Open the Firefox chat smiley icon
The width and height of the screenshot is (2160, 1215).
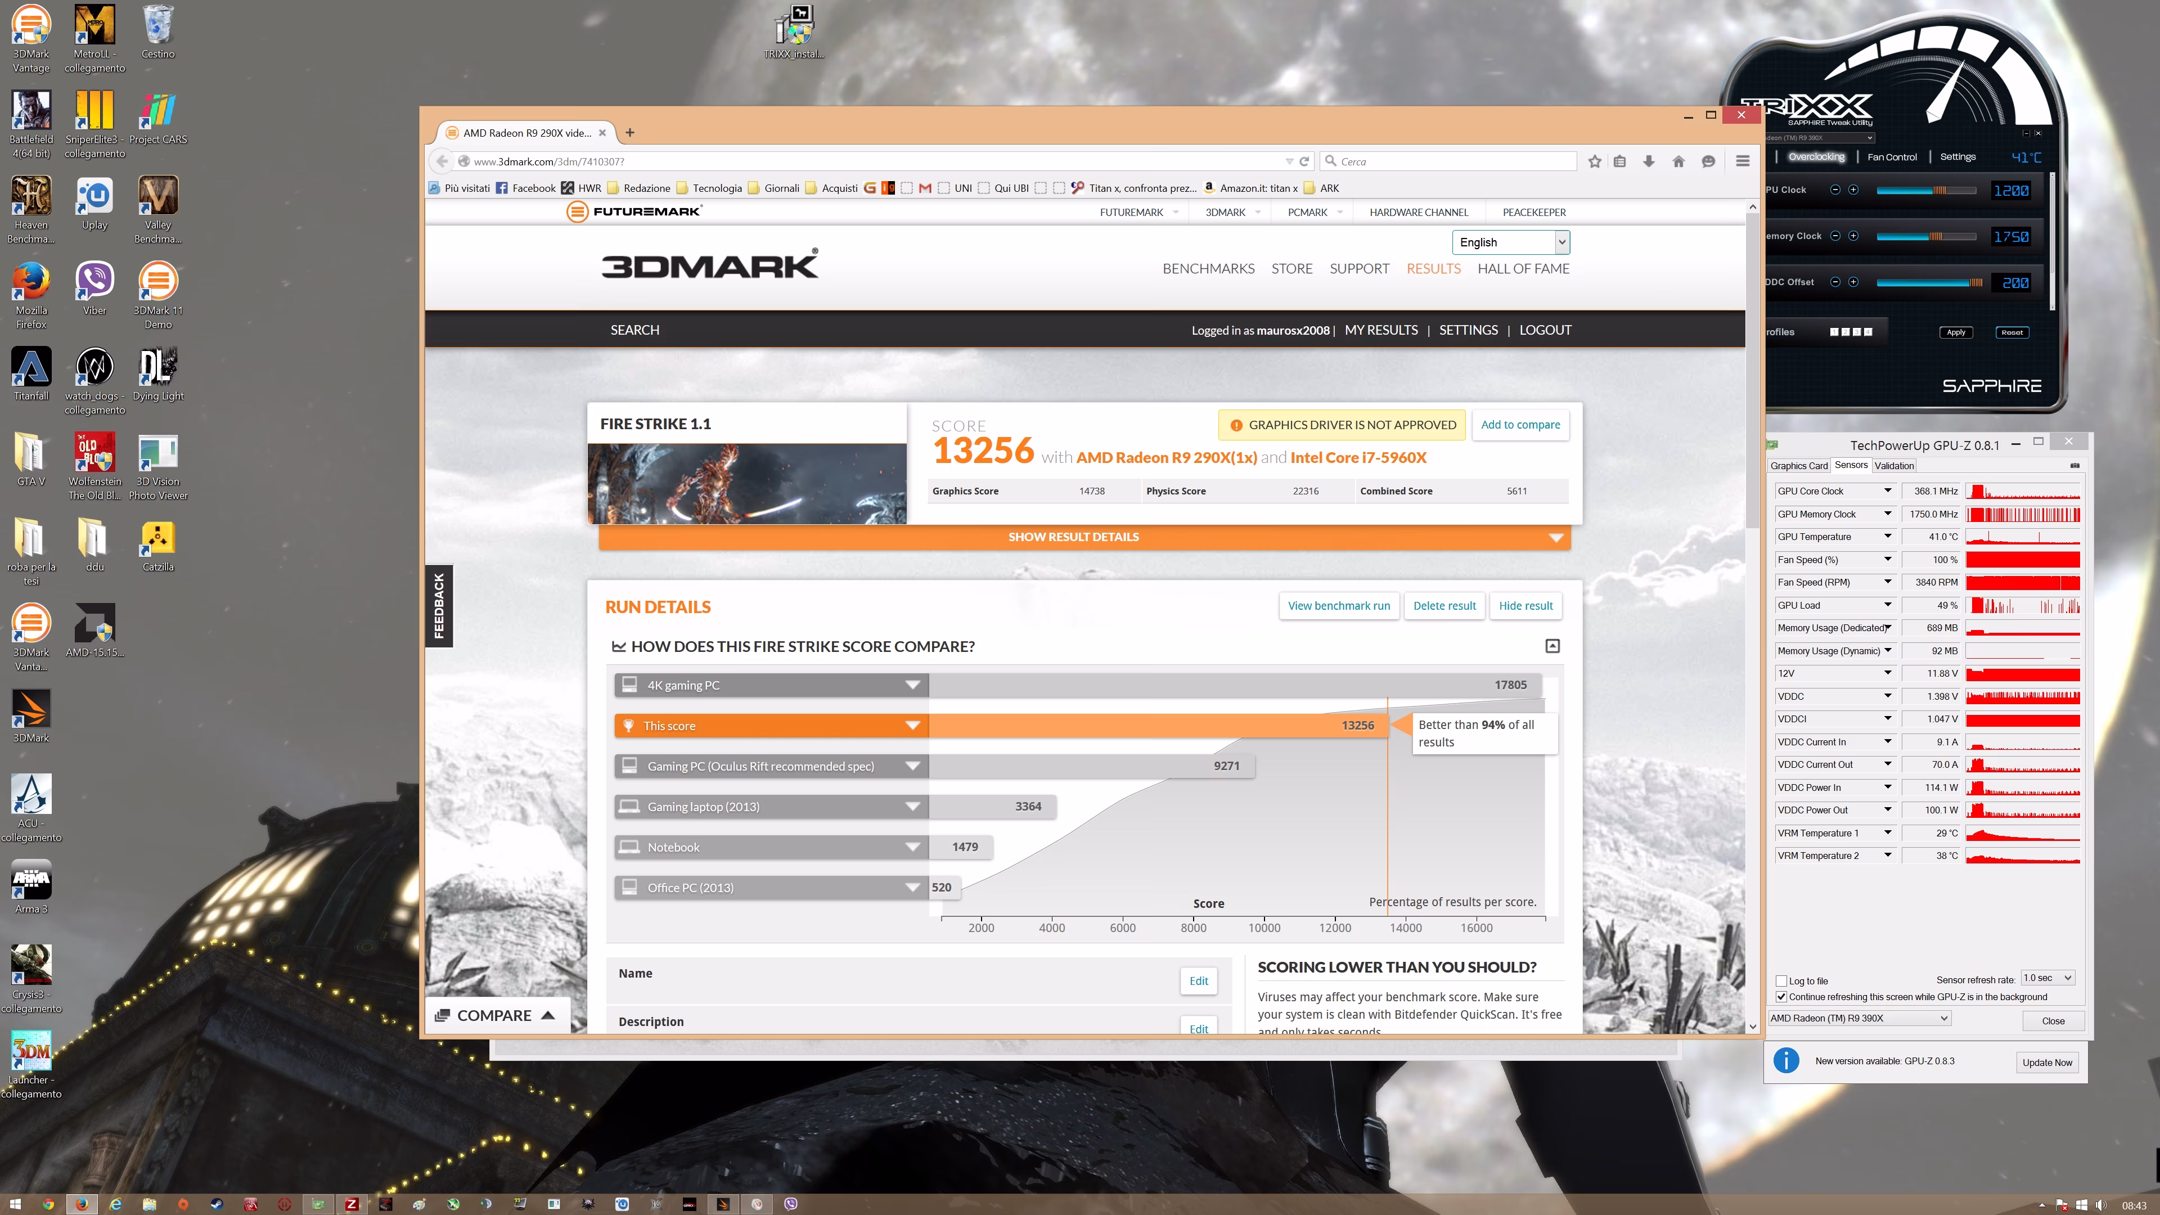coord(1708,161)
